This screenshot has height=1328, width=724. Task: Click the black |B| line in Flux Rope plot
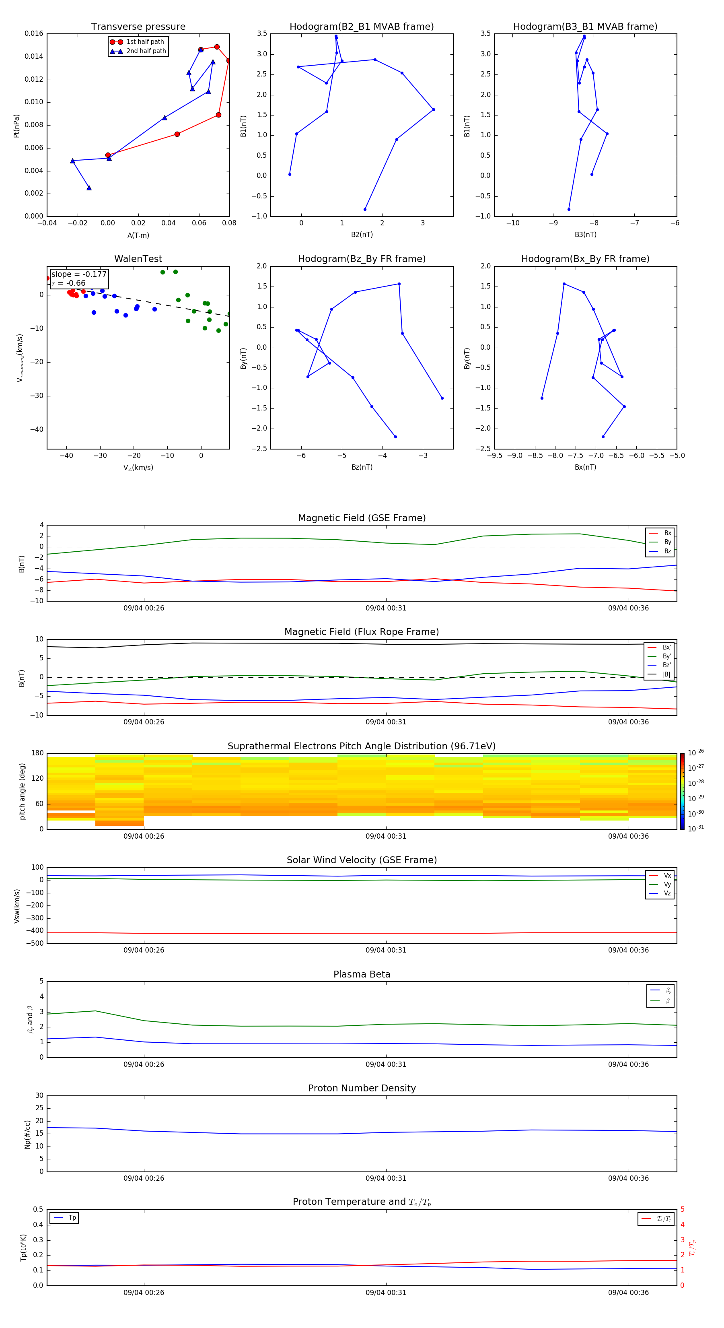point(362,643)
